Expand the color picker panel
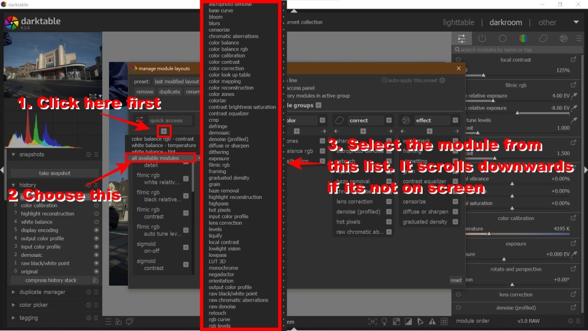 coord(33,305)
